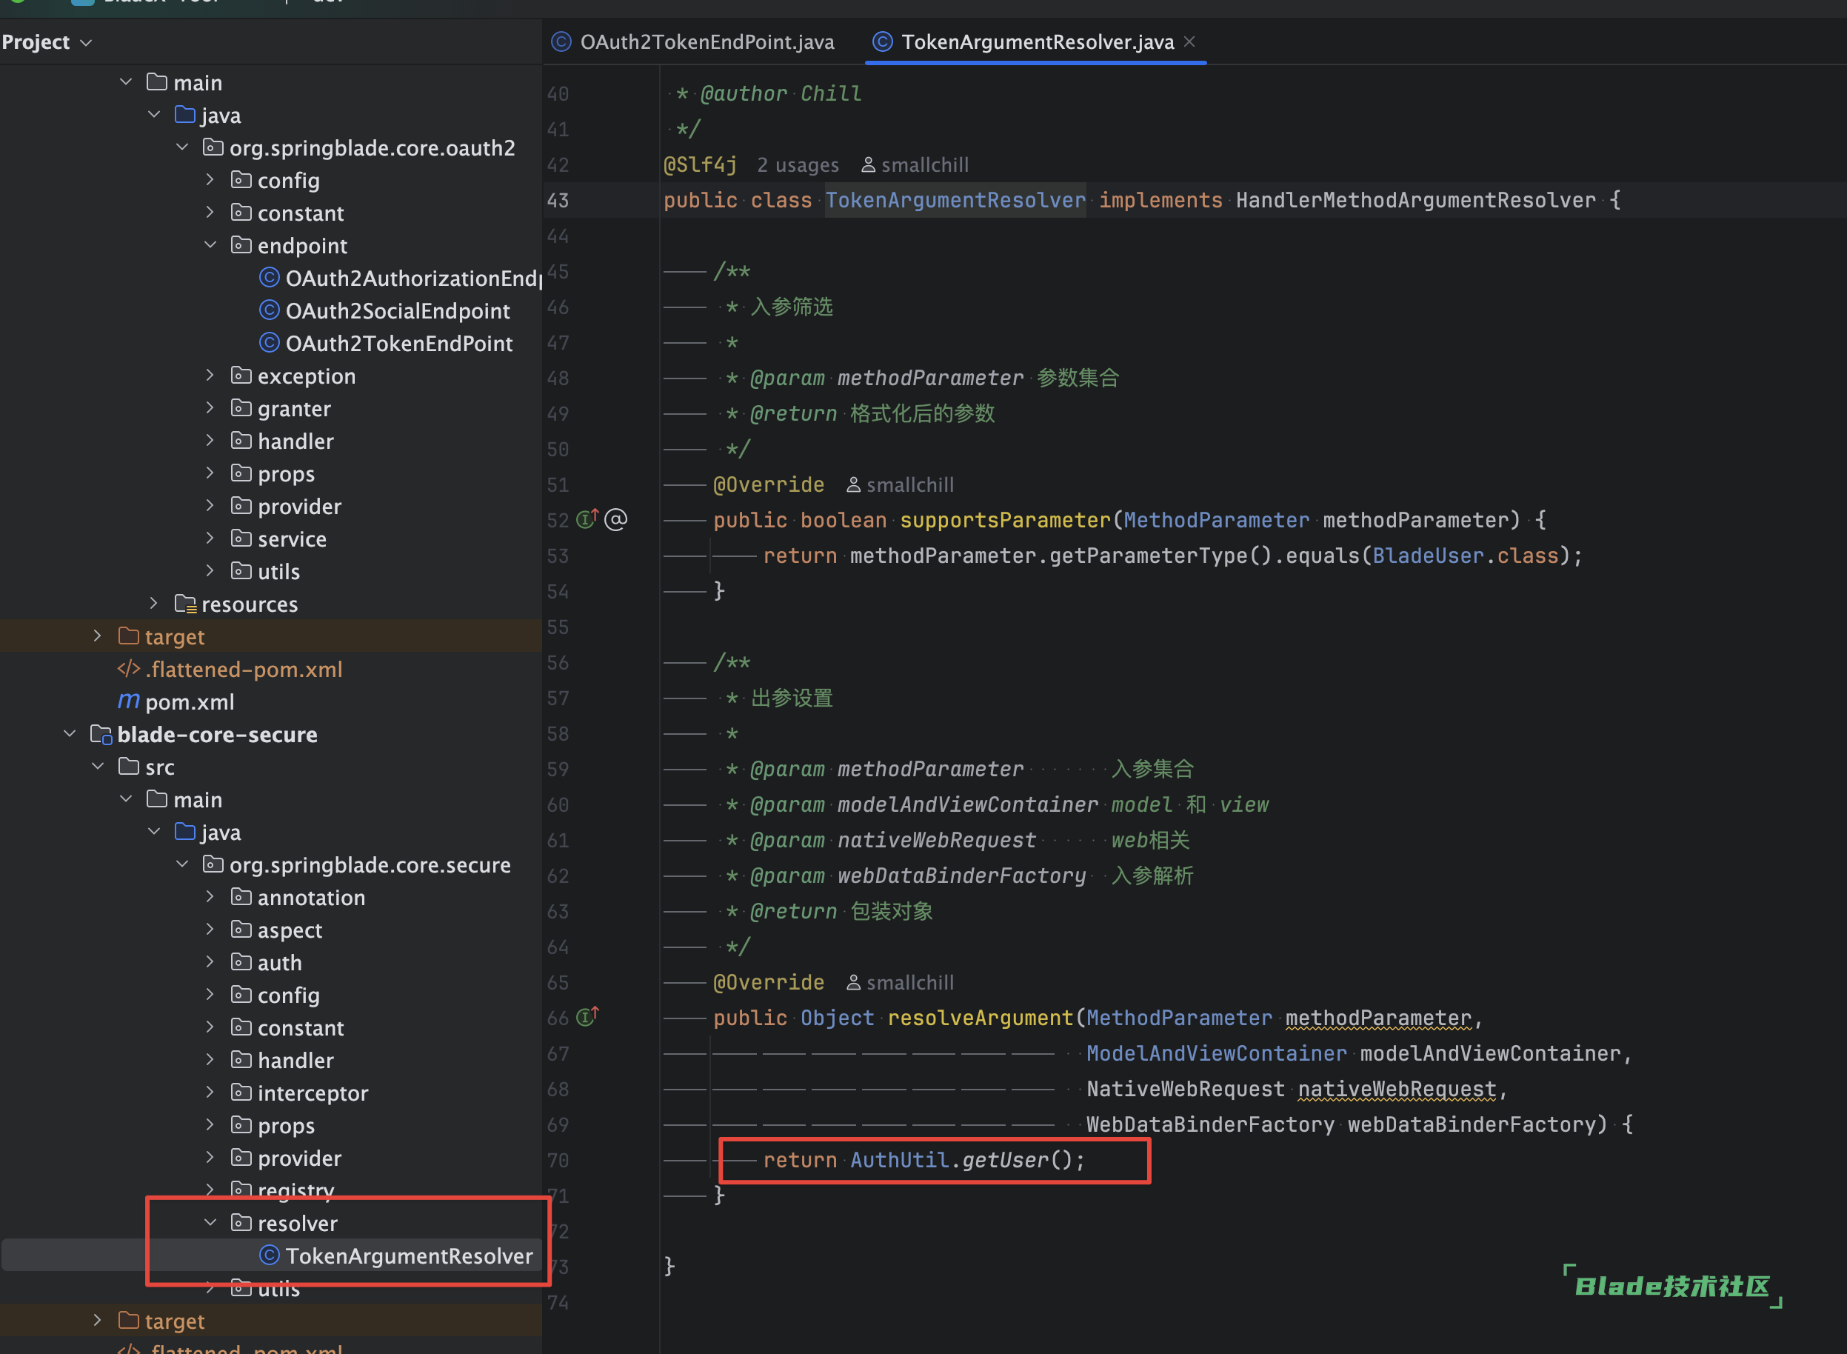Collapse the resolver package
The height and width of the screenshot is (1354, 1847).
point(210,1222)
